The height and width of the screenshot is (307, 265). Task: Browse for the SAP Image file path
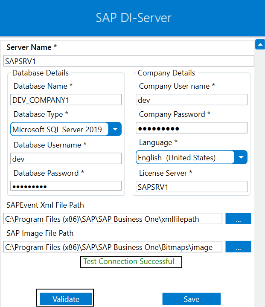tap(238, 247)
